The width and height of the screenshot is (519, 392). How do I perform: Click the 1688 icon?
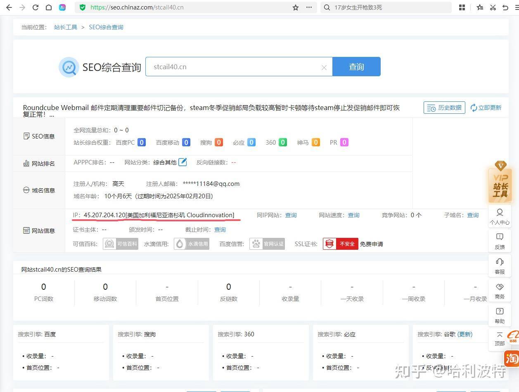tap(513, 336)
